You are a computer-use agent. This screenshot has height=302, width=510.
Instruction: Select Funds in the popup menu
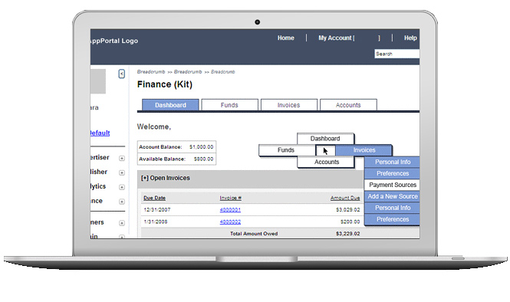[287, 150]
